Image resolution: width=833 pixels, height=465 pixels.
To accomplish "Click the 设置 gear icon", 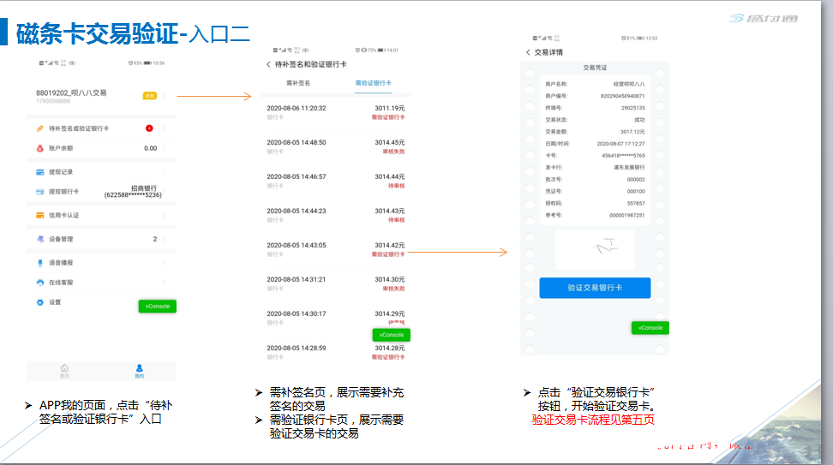I will pos(40,302).
